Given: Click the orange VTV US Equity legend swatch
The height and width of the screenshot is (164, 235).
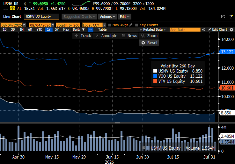Looking at the screenshot, I should pos(155,81).
